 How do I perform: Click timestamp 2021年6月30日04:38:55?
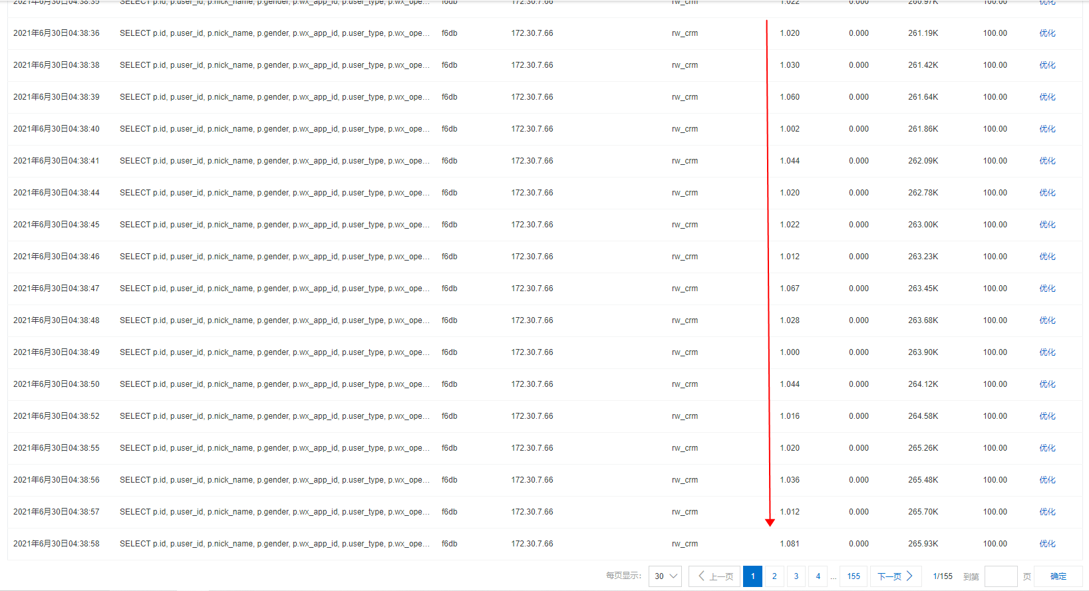57,448
